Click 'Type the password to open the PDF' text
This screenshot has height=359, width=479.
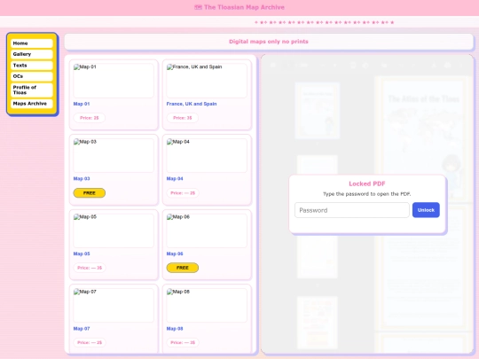[367, 194]
